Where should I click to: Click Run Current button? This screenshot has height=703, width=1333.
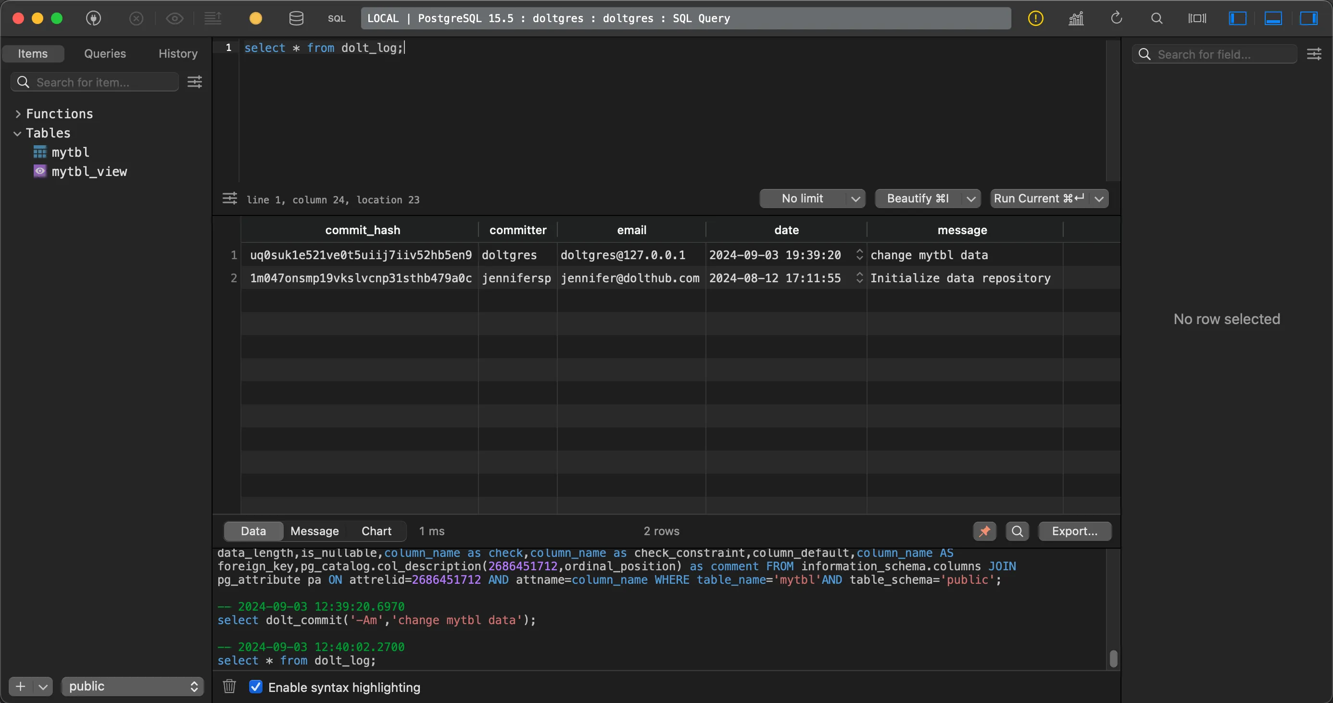point(1038,199)
